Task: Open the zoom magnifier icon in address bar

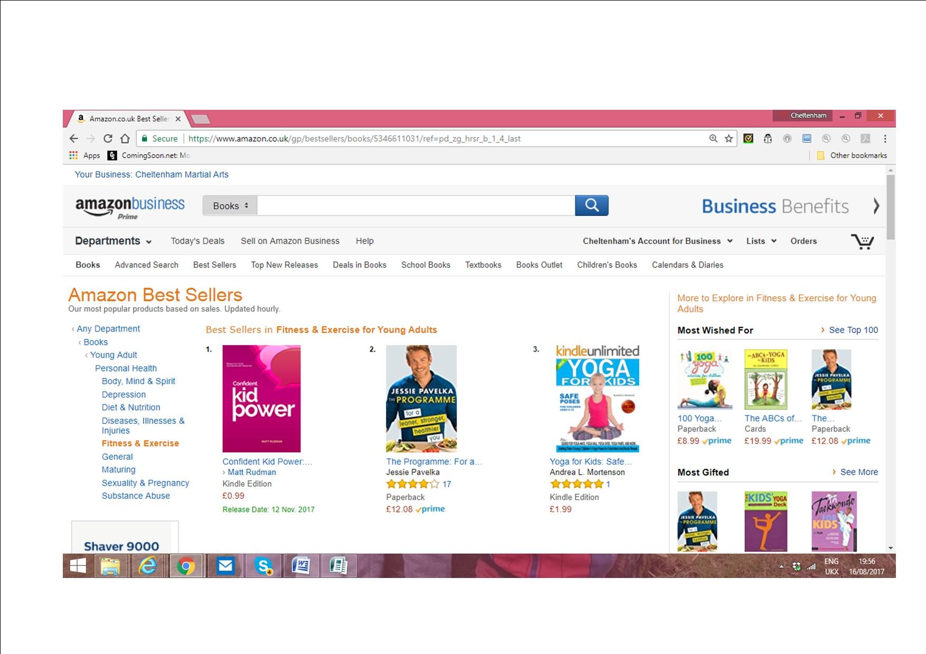Action: pos(713,138)
